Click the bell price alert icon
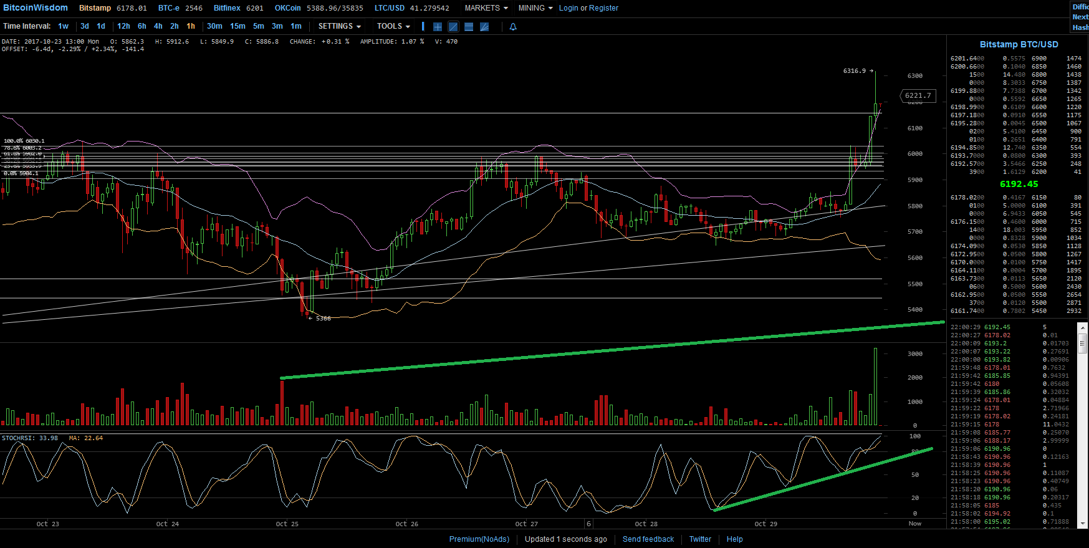Viewport: 1089px width, 548px height. click(513, 27)
